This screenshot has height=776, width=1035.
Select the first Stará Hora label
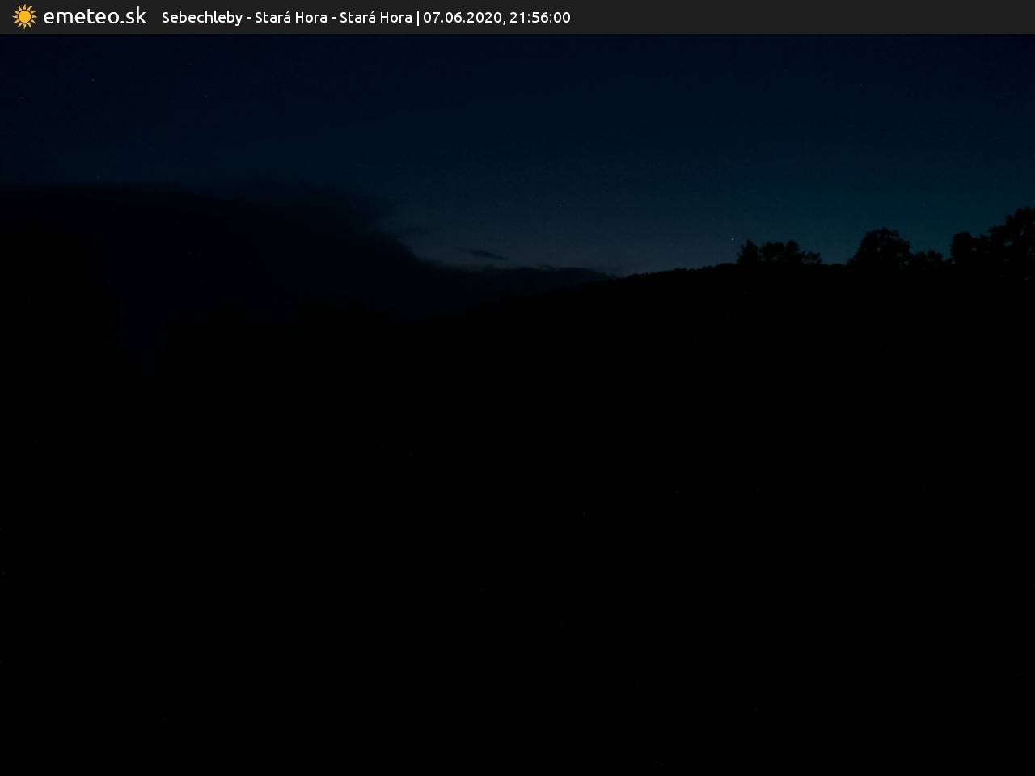pyautogui.click(x=290, y=17)
